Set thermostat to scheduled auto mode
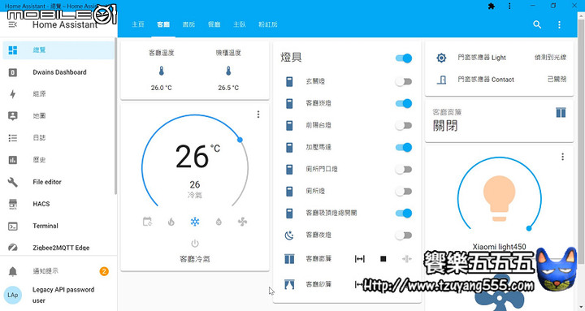Image resolution: width=585 pixels, height=311 pixels. click(147, 222)
